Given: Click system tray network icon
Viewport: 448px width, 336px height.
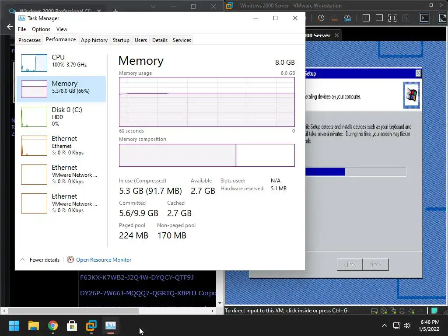Looking at the screenshot, I should coord(396,325).
